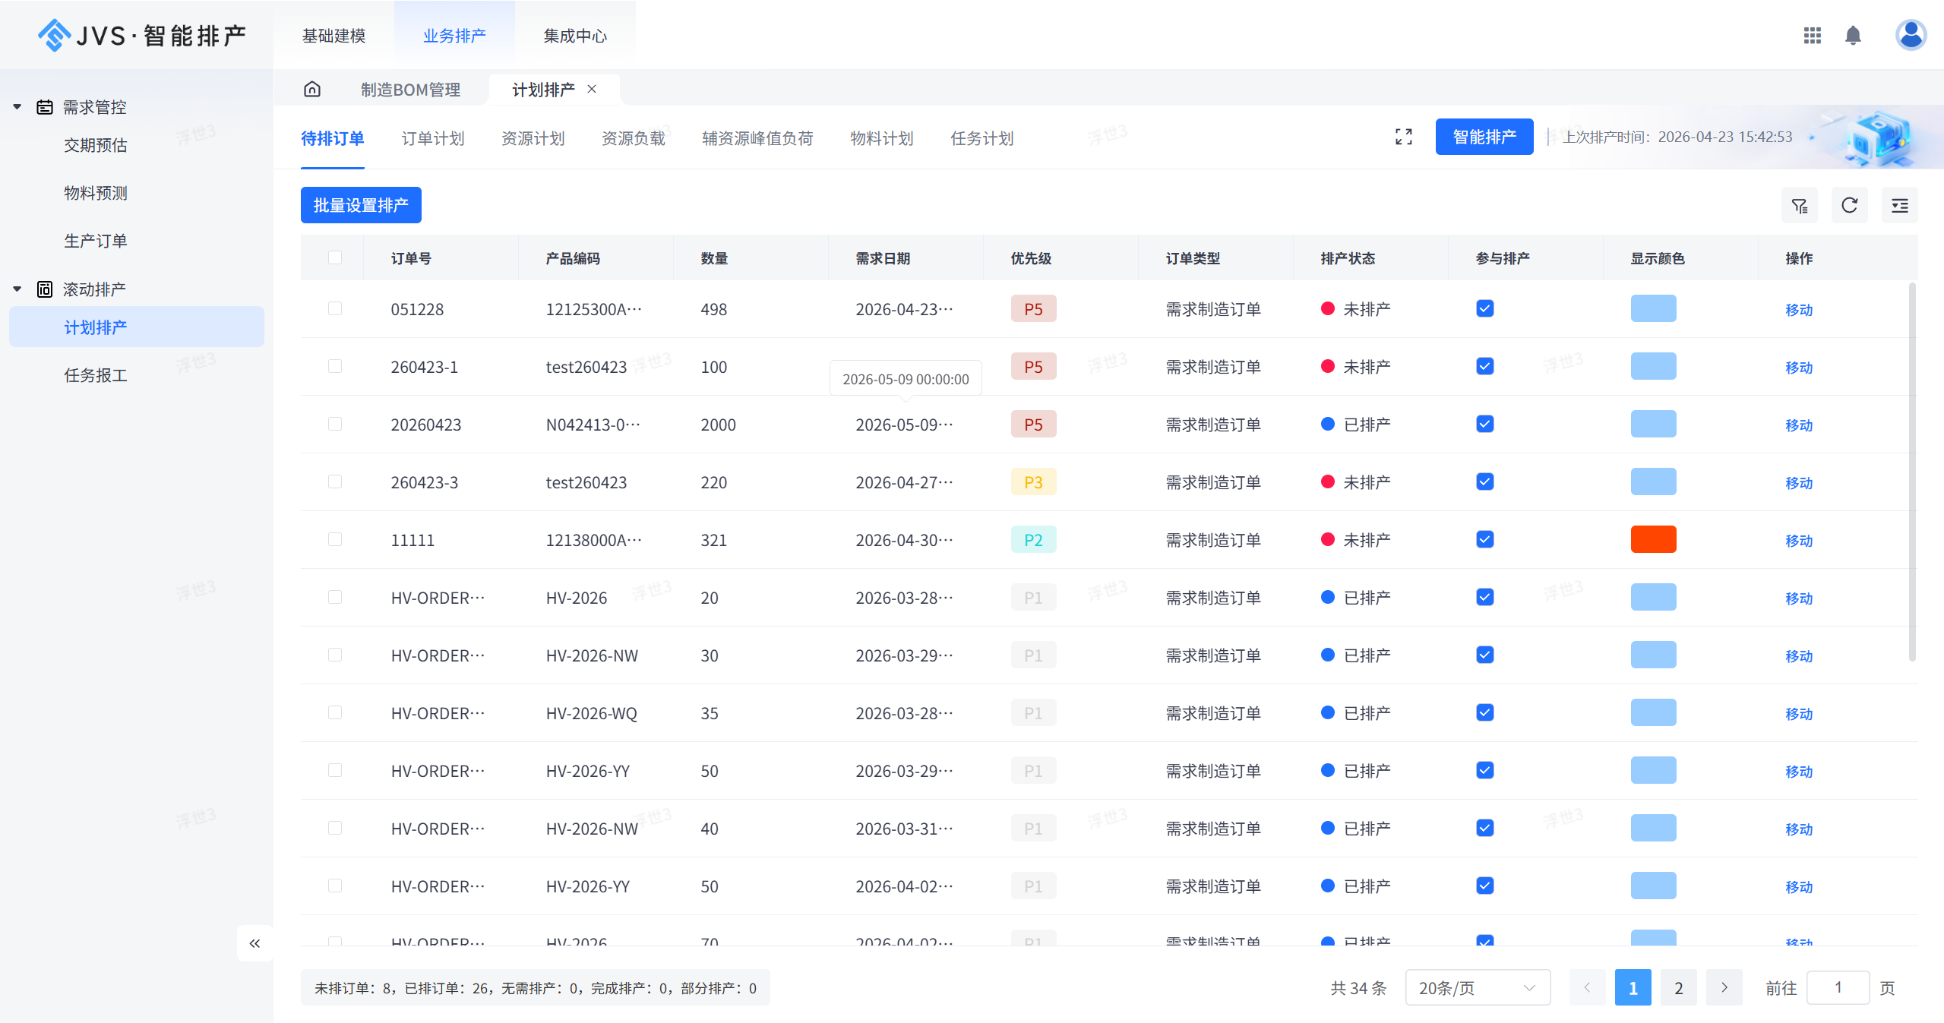Collapse the 滚动排产 tree group

[17, 289]
